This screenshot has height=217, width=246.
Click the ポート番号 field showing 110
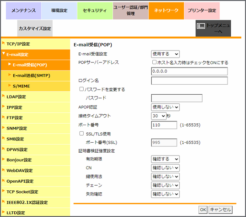coord(164,125)
